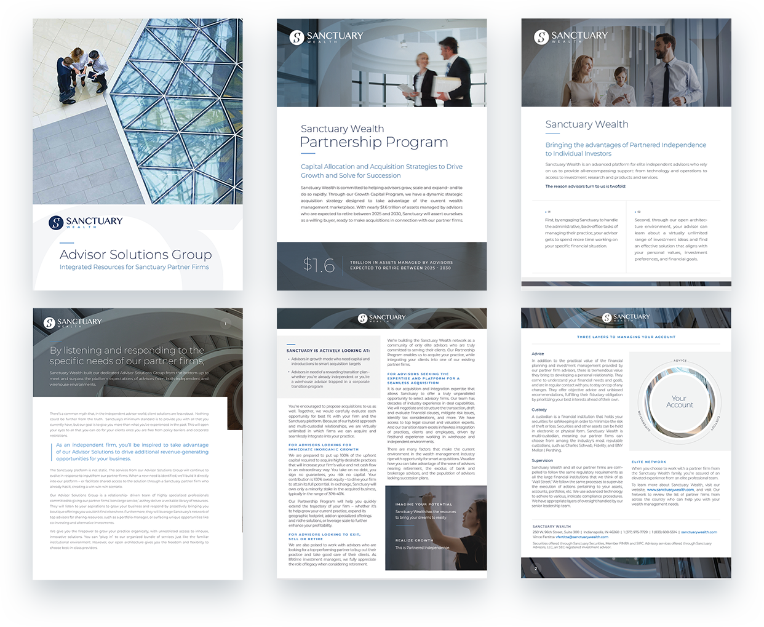
Task: Click the Sanctuary logo atop the 'Three Layers' page
Action: click(626, 317)
